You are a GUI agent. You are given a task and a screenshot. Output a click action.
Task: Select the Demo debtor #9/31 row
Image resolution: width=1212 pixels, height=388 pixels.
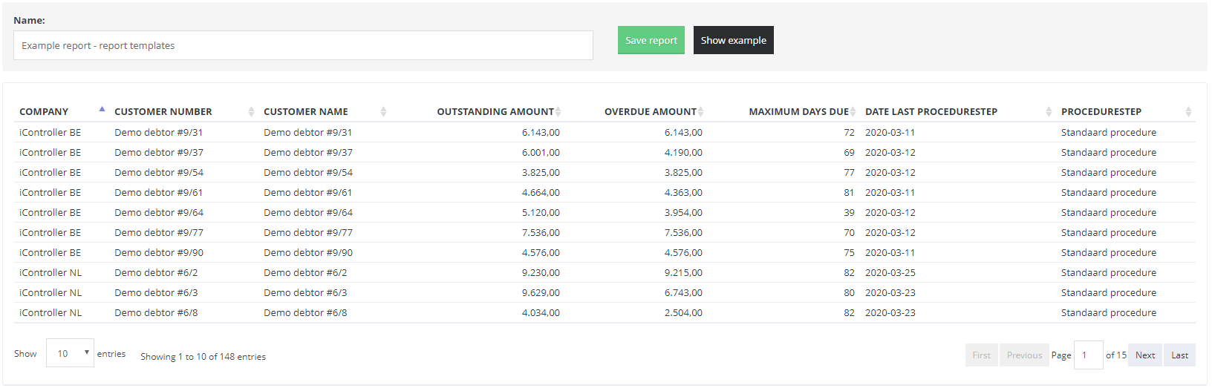pyautogui.click(x=605, y=132)
